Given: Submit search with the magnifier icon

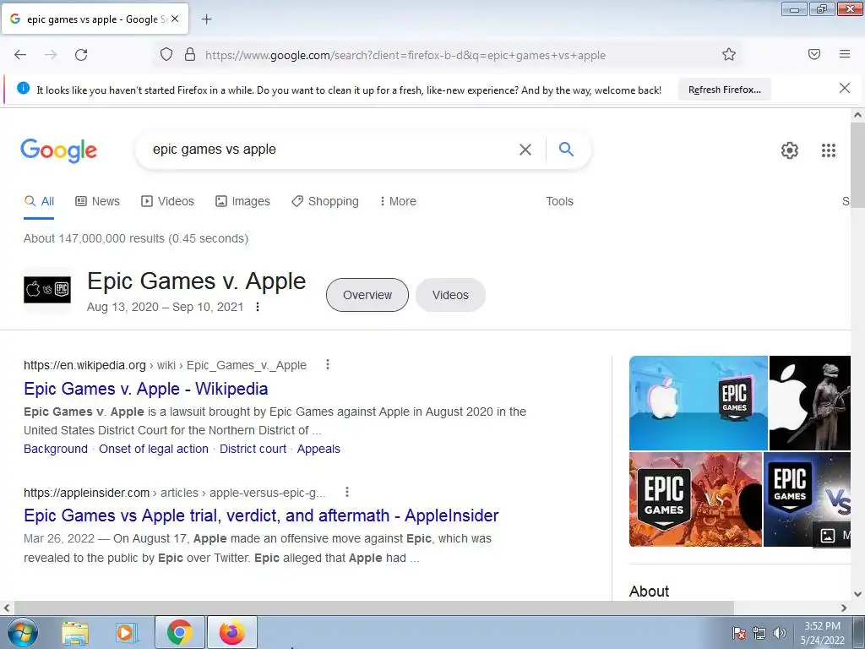Looking at the screenshot, I should [x=566, y=149].
